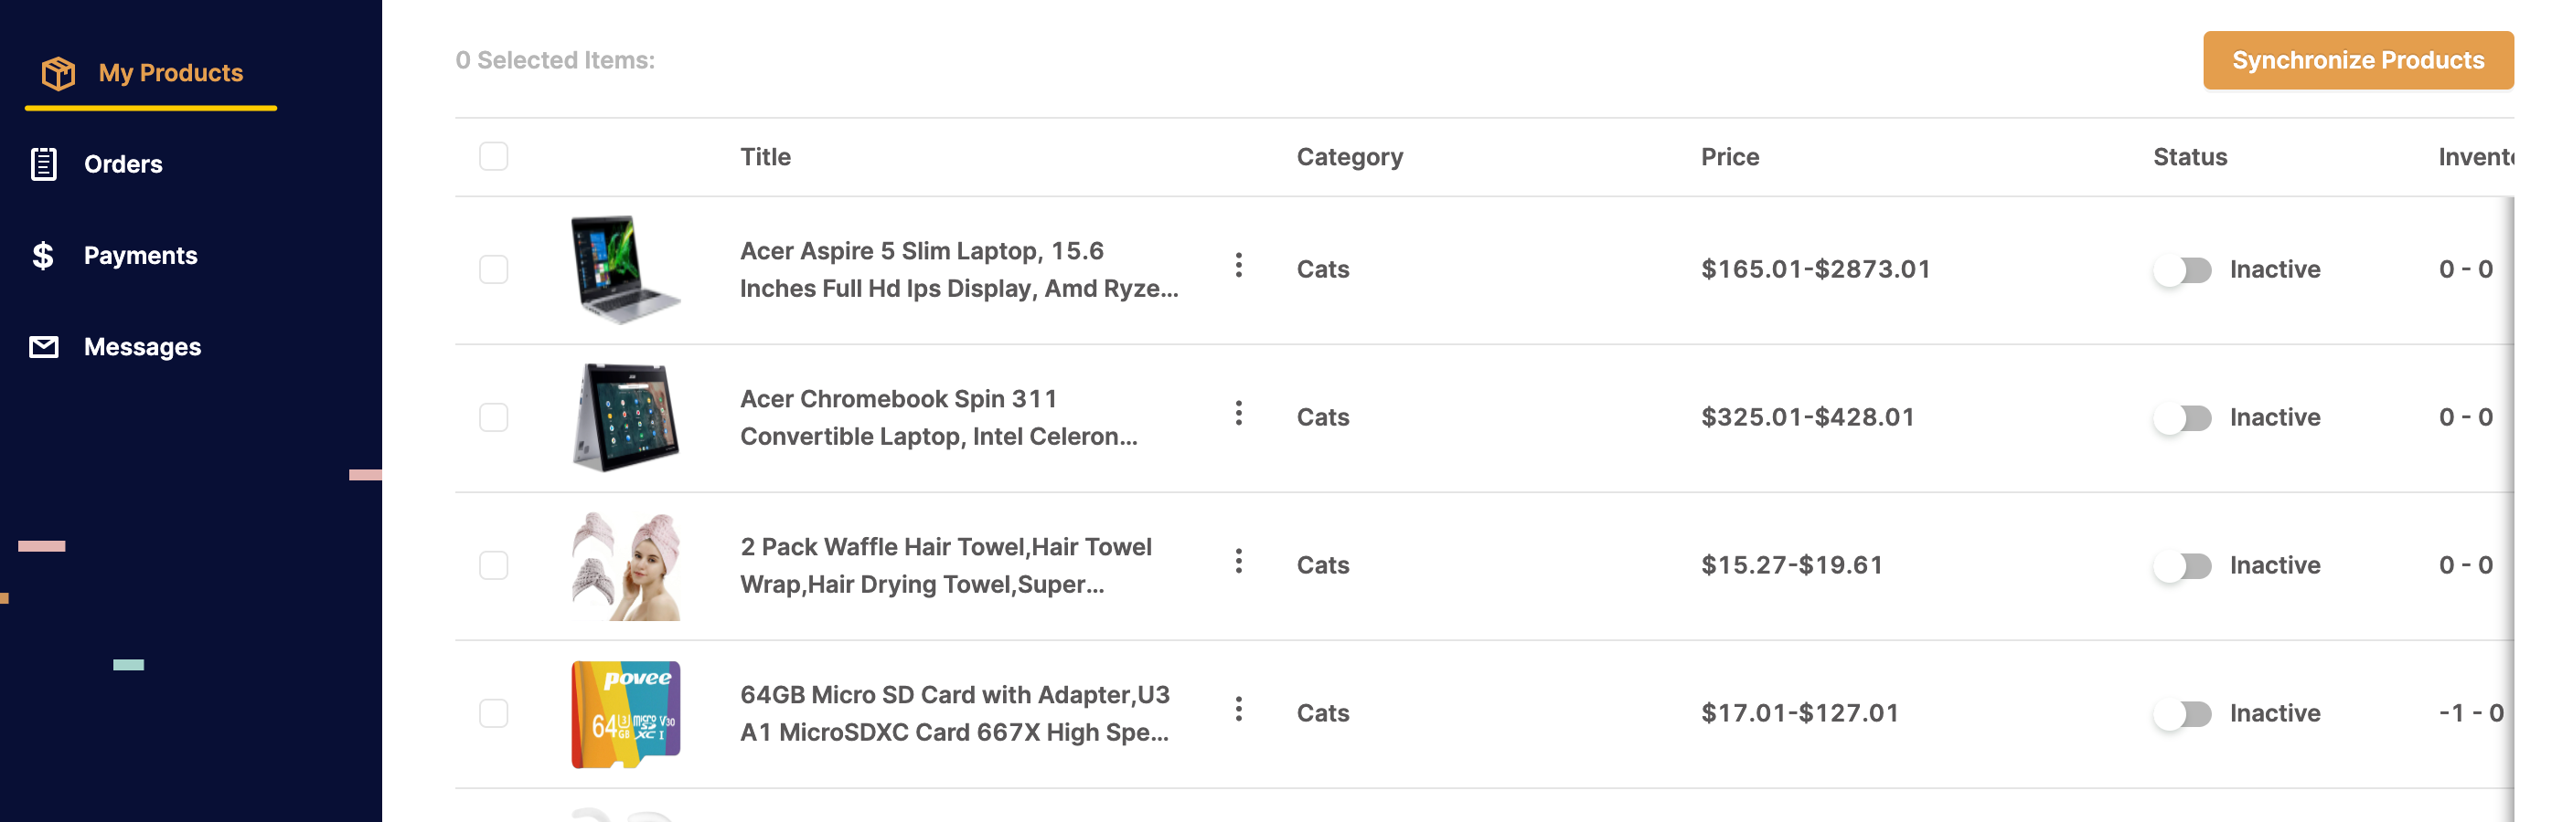Open three-dot menu for Acer Aspire 5
The width and height of the screenshot is (2573, 822).
1239,266
